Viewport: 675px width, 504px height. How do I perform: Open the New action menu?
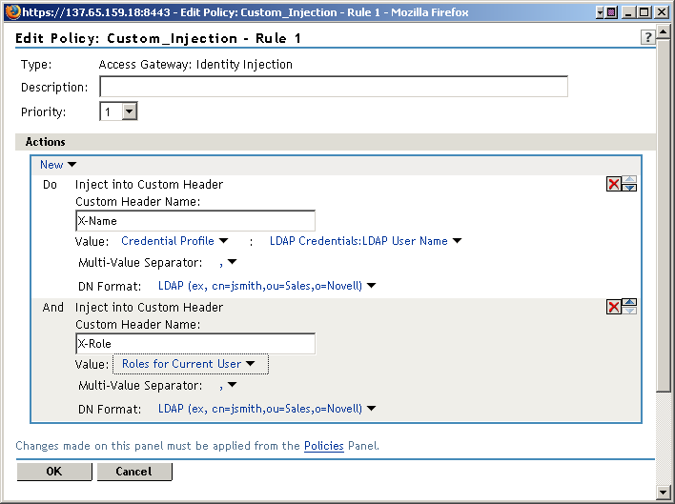[x=57, y=165]
